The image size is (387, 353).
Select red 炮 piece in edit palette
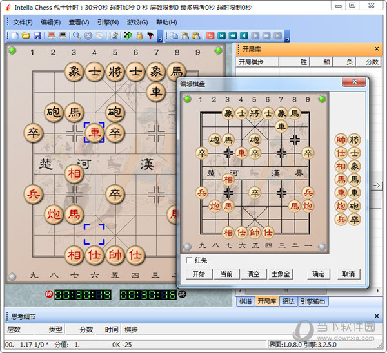[341, 206]
